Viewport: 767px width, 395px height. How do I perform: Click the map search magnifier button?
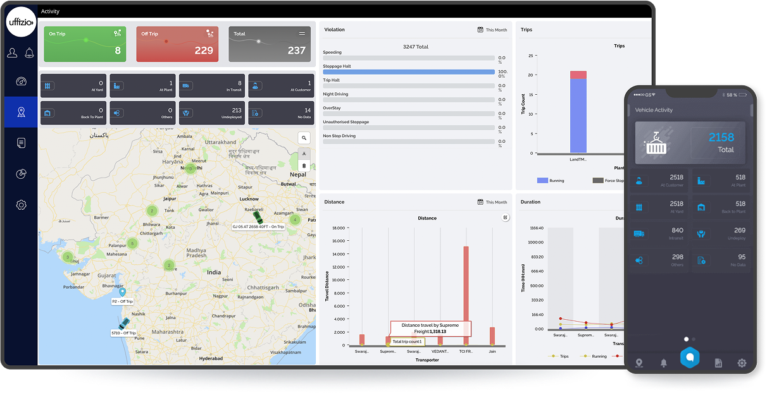point(304,138)
